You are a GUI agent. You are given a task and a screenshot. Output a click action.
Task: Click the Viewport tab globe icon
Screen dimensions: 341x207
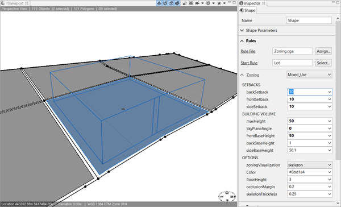[3, 3]
